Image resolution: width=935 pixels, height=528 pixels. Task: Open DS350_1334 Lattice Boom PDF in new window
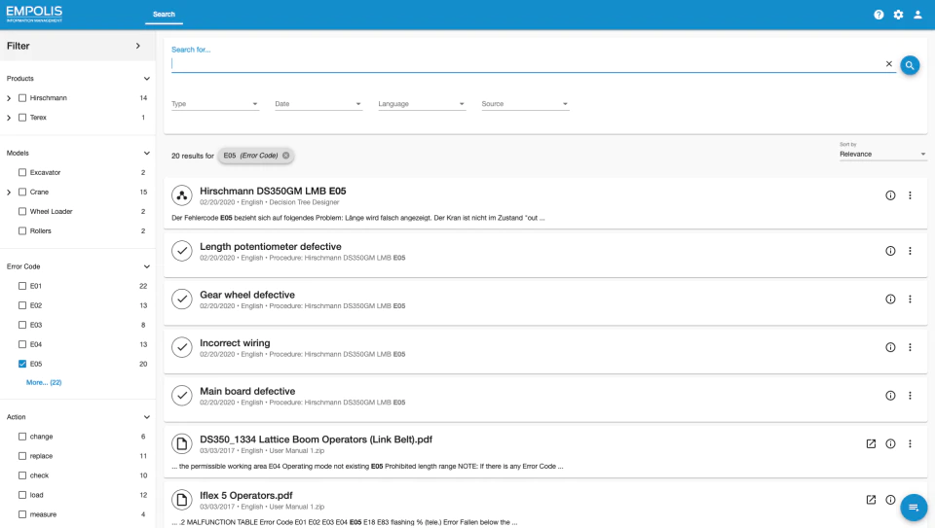(x=871, y=443)
